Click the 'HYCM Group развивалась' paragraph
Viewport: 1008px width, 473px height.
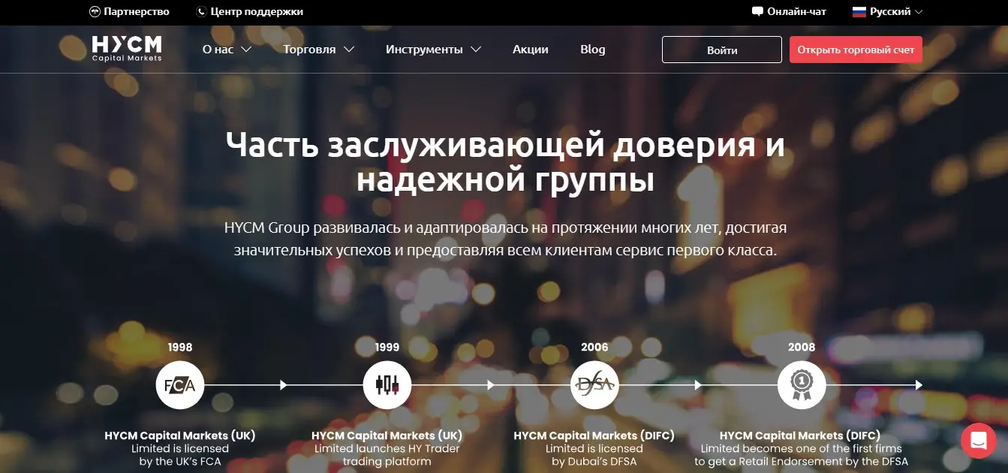[504, 239]
